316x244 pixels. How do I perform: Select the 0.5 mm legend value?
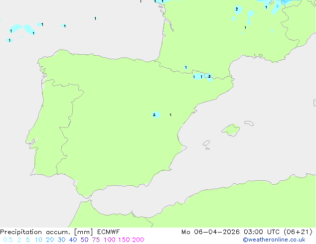8,240
